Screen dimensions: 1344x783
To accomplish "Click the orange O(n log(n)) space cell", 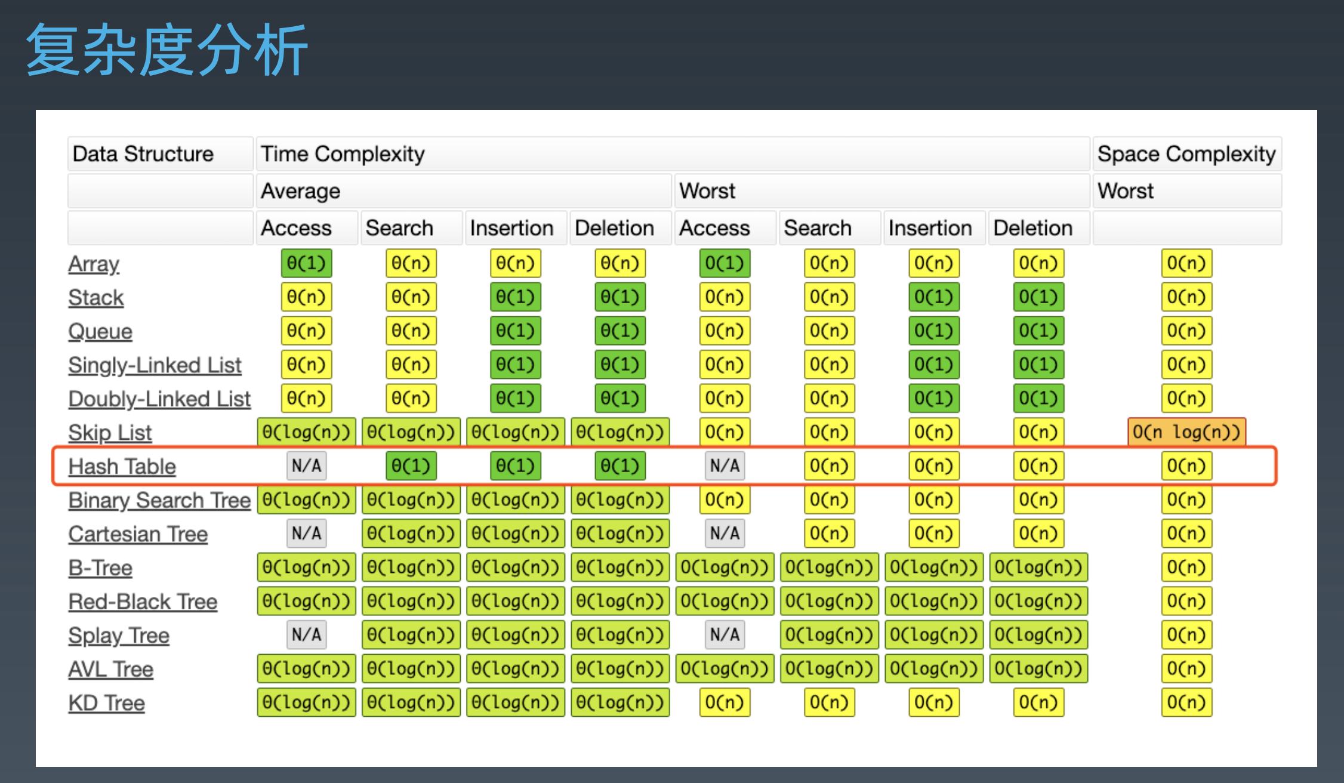I will click(x=1186, y=432).
